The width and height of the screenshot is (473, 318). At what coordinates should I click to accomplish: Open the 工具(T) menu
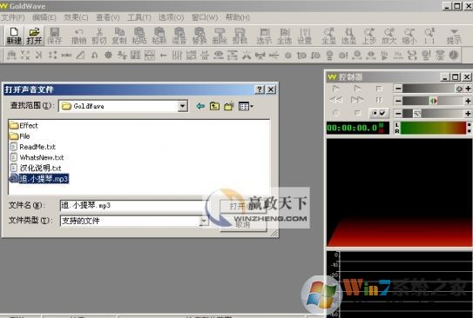(x=139, y=17)
